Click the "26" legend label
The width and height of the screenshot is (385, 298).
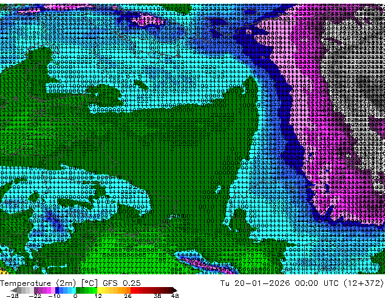coord(128,296)
